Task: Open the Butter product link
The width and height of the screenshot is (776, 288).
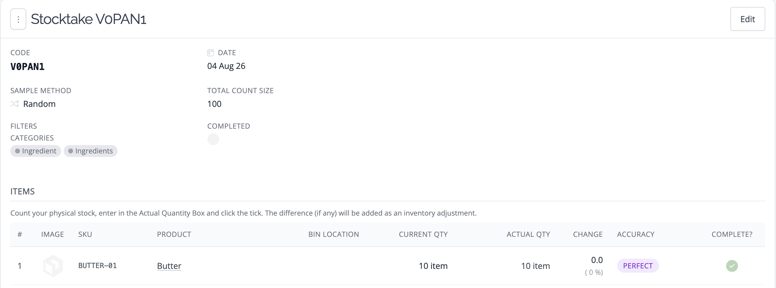Action: tap(169, 266)
